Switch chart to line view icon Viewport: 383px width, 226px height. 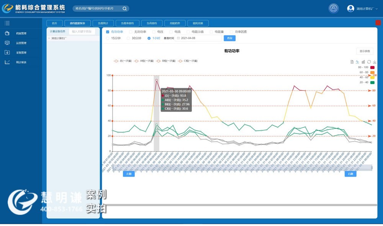coord(358,62)
